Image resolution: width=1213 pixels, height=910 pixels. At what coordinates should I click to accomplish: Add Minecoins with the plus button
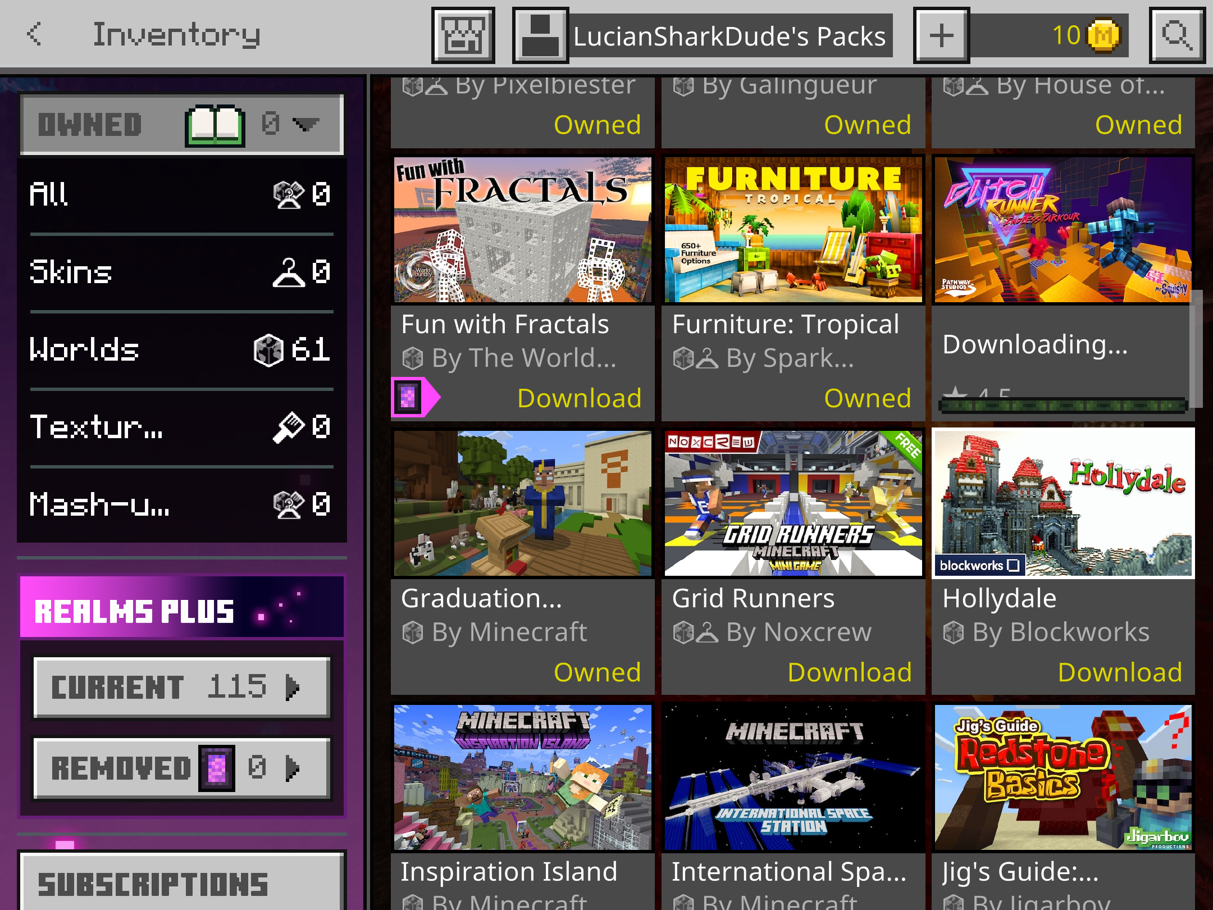[941, 35]
